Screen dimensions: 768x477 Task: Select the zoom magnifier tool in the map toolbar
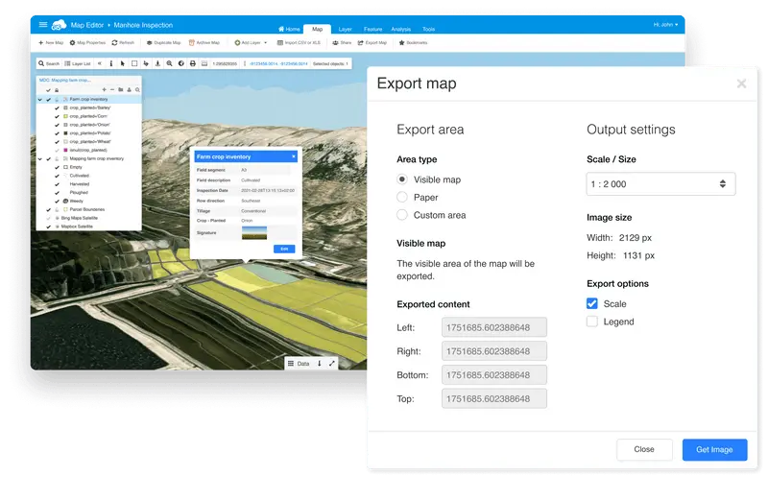click(x=169, y=63)
